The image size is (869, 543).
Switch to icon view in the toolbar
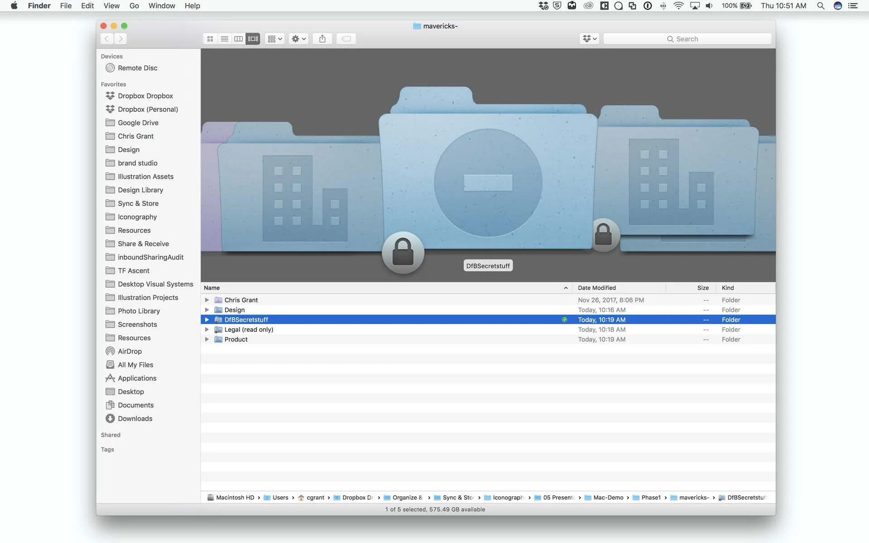pyautogui.click(x=210, y=39)
